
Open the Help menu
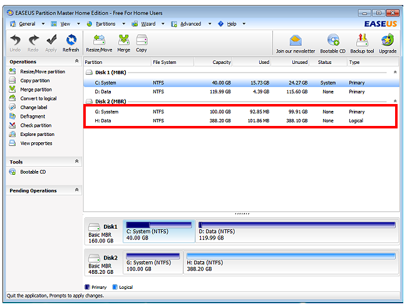[x=232, y=24]
